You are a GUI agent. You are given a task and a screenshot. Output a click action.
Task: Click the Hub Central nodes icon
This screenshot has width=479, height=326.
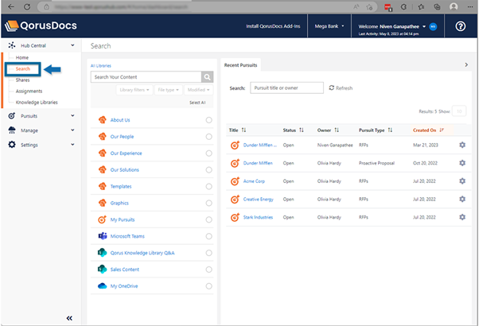click(12, 45)
